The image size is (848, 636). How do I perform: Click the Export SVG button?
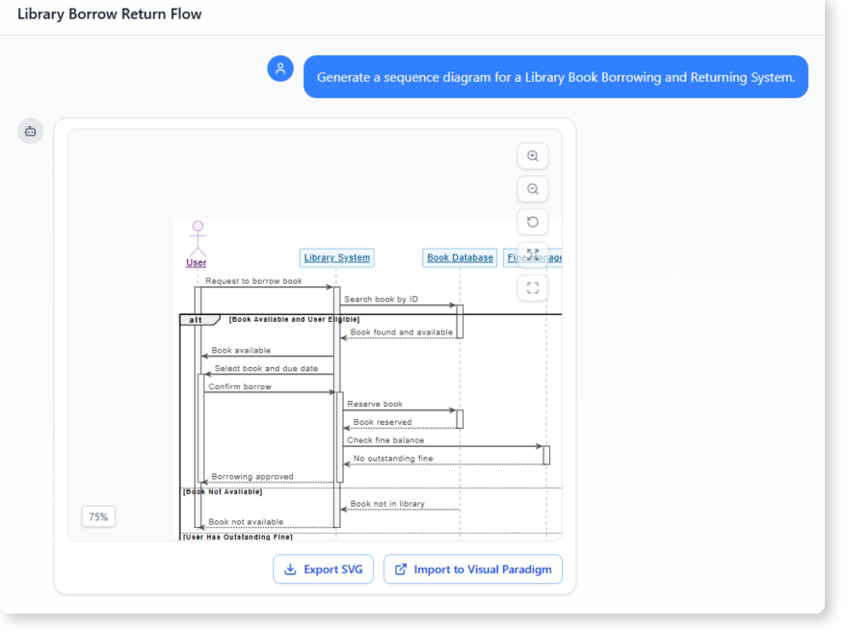323,570
